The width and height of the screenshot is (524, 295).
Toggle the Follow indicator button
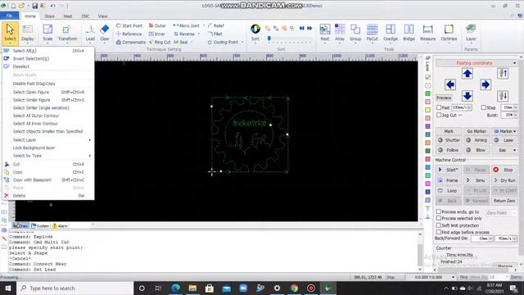click(449, 150)
